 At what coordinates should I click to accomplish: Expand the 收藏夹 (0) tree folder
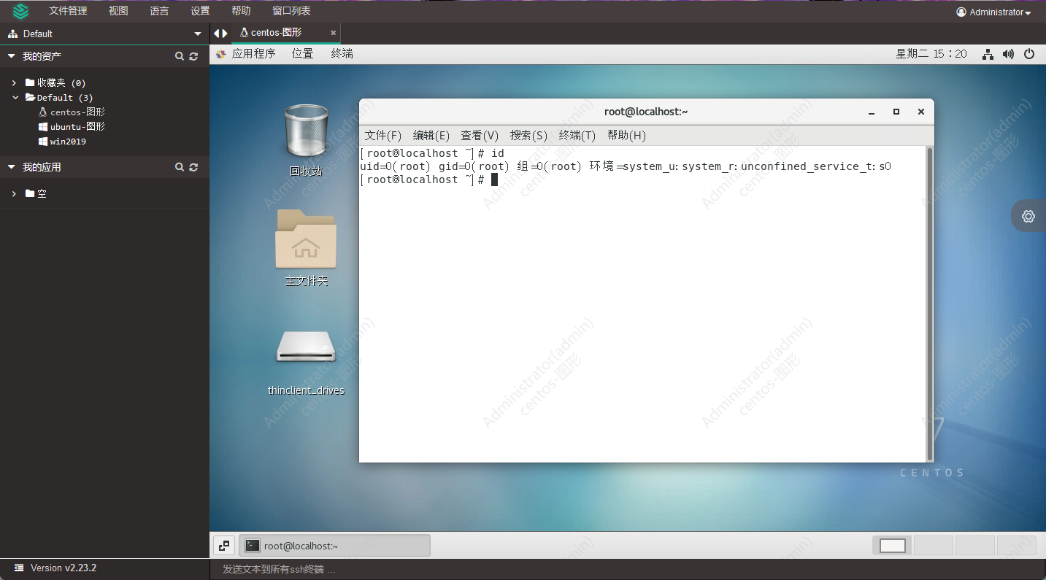click(14, 83)
